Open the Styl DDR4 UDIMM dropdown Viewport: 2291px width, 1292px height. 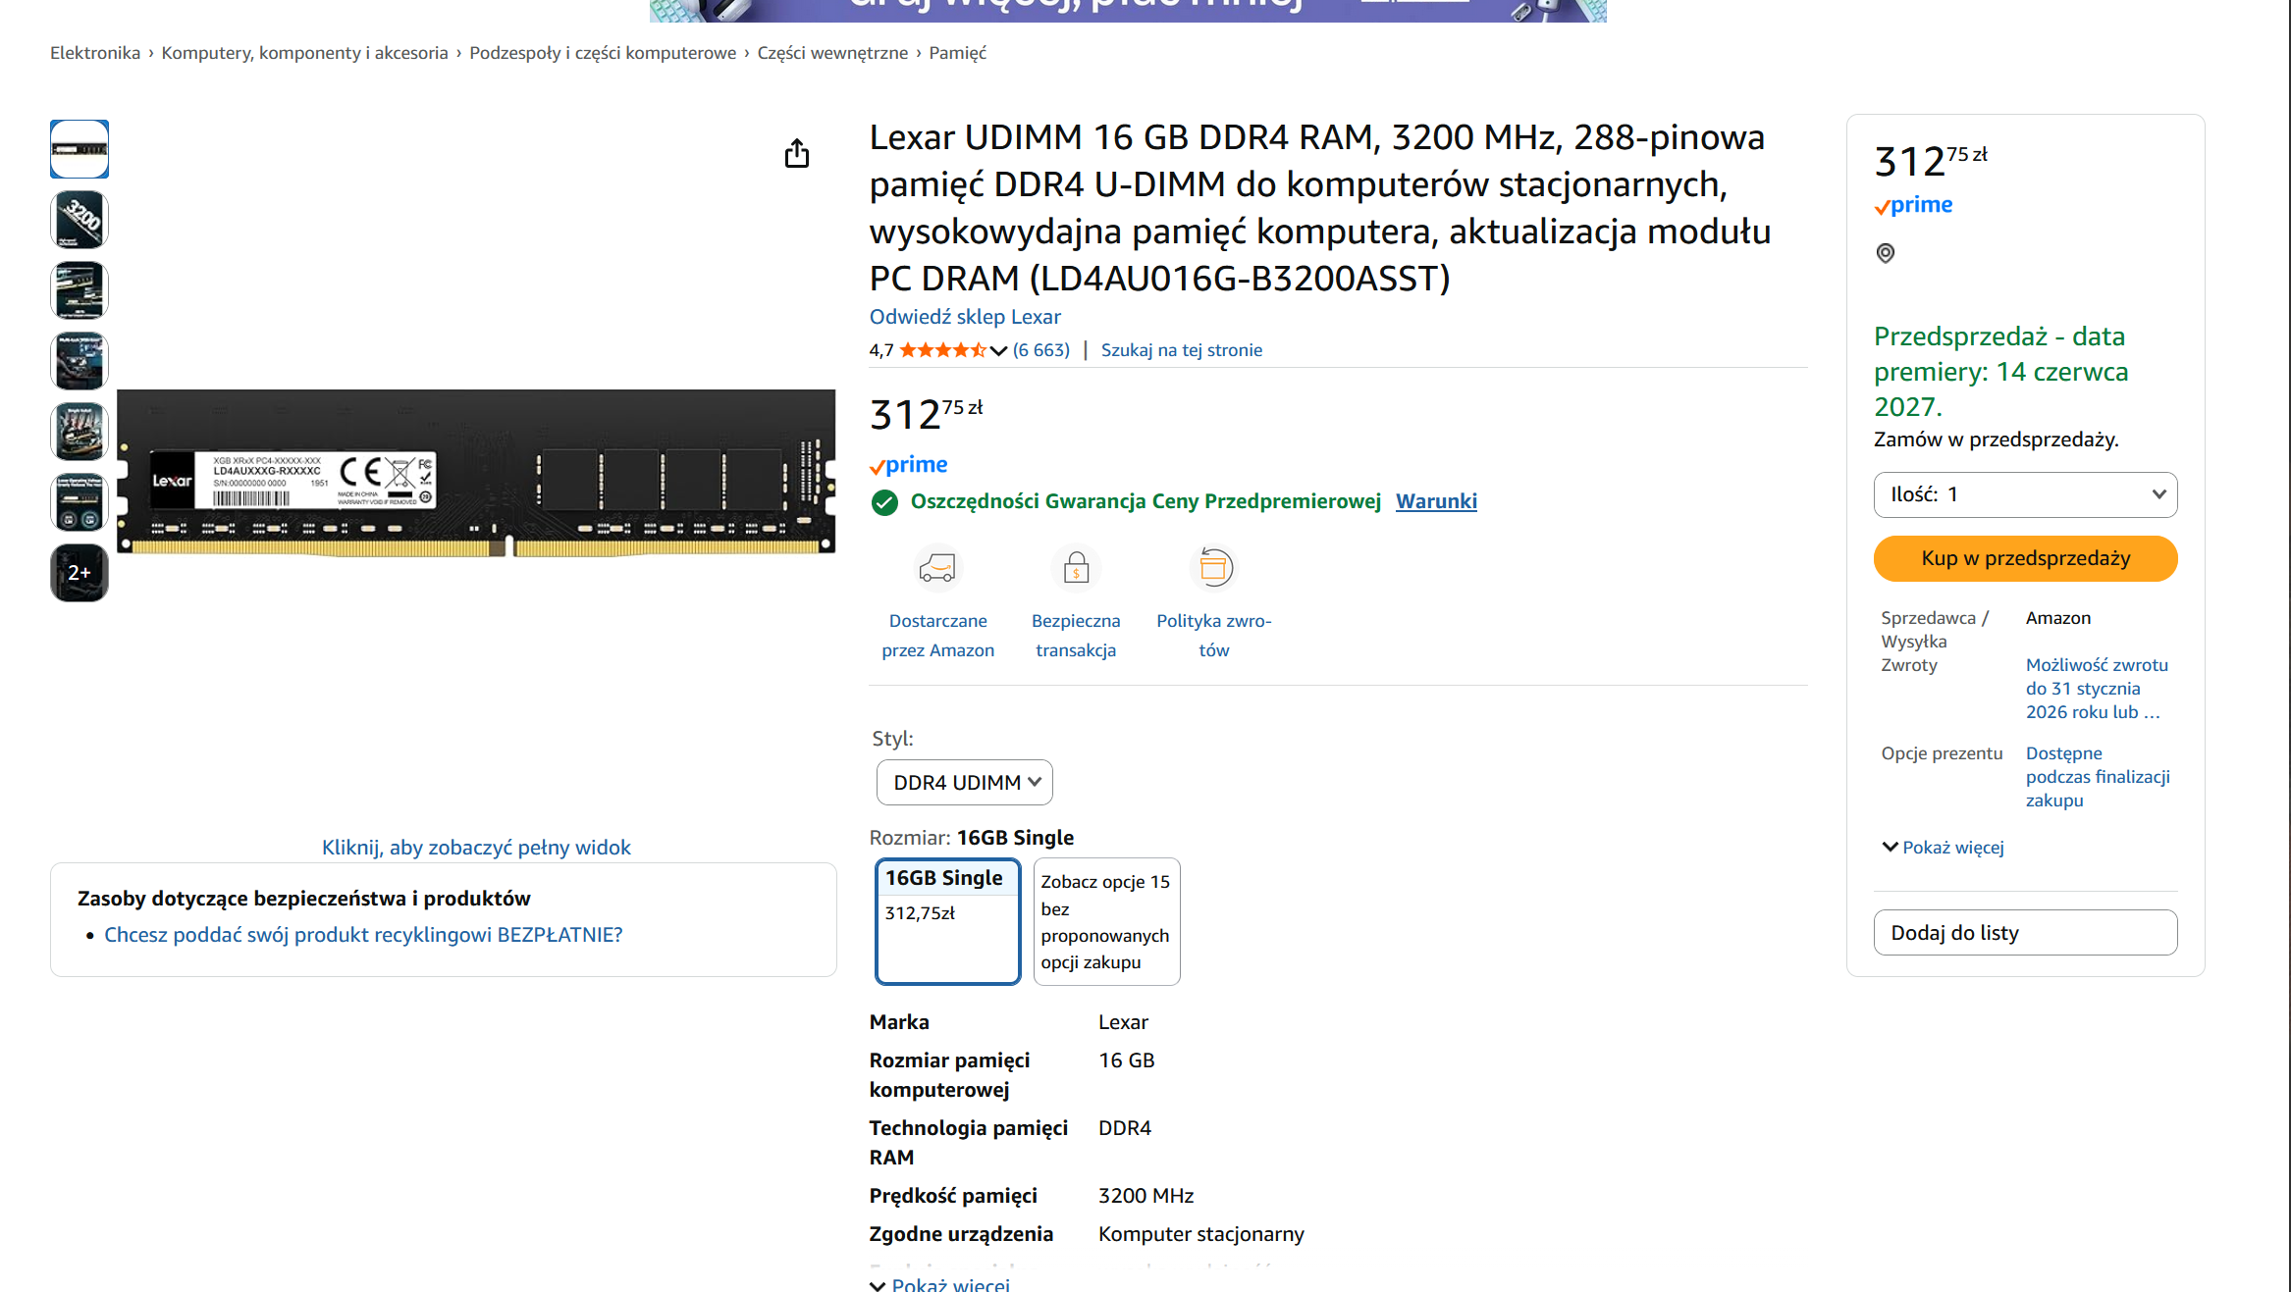tap(965, 783)
